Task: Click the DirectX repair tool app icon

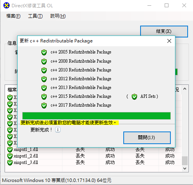Action: click(x=7, y=5)
